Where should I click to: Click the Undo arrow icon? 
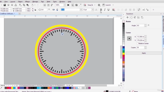point(32,5)
